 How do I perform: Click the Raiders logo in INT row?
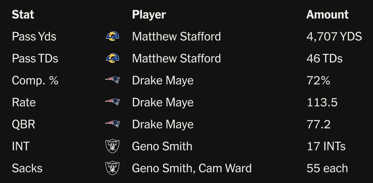tap(112, 146)
